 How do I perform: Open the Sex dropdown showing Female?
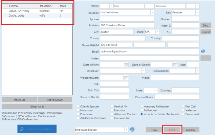tap(197, 12)
